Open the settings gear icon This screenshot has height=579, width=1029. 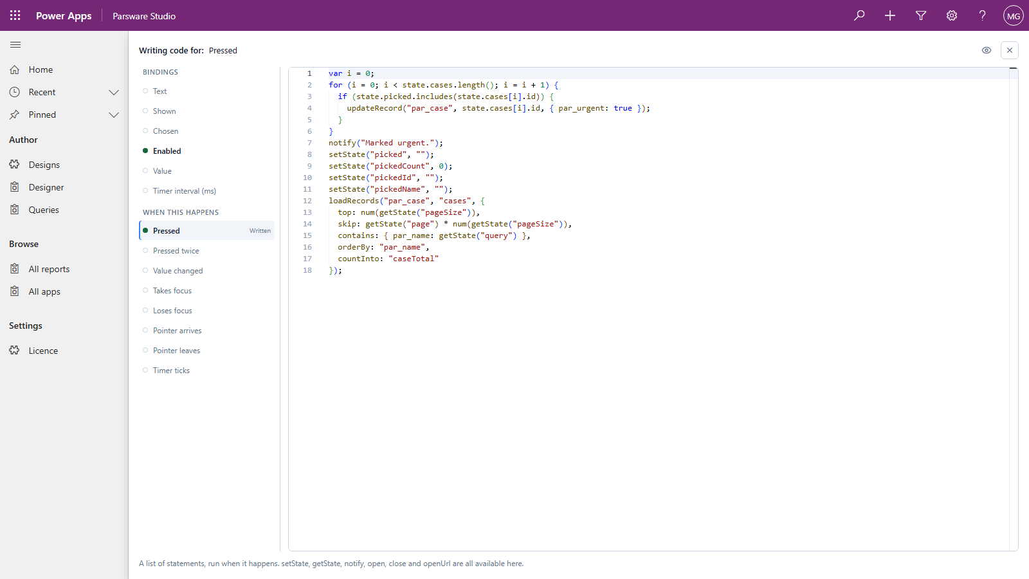(952, 15)
